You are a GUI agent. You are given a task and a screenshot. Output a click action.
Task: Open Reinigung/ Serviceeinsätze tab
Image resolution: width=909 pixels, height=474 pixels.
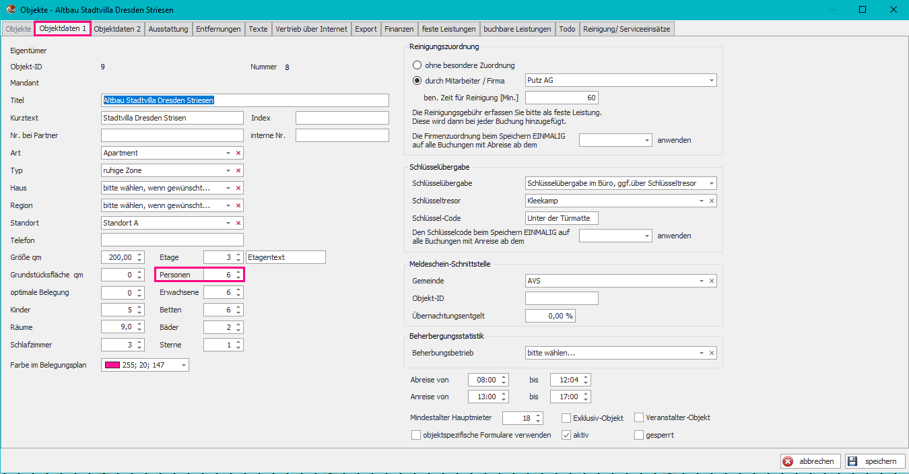click(626, 29)
